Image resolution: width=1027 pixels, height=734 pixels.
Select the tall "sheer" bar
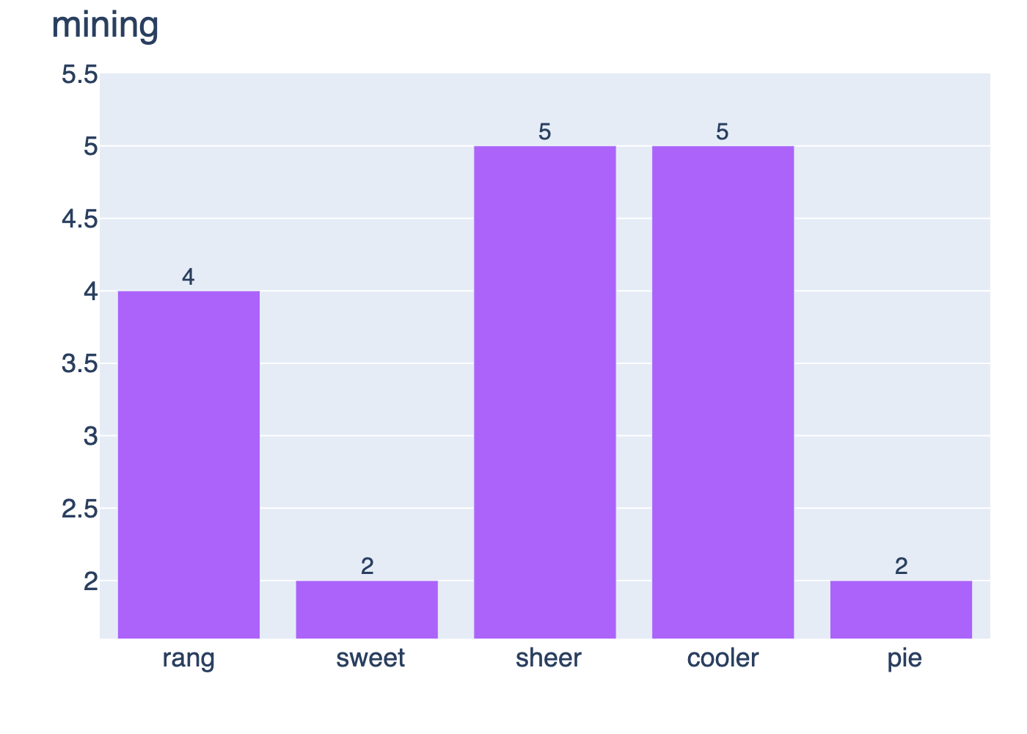pyautogui.click(x=544, y=392)
